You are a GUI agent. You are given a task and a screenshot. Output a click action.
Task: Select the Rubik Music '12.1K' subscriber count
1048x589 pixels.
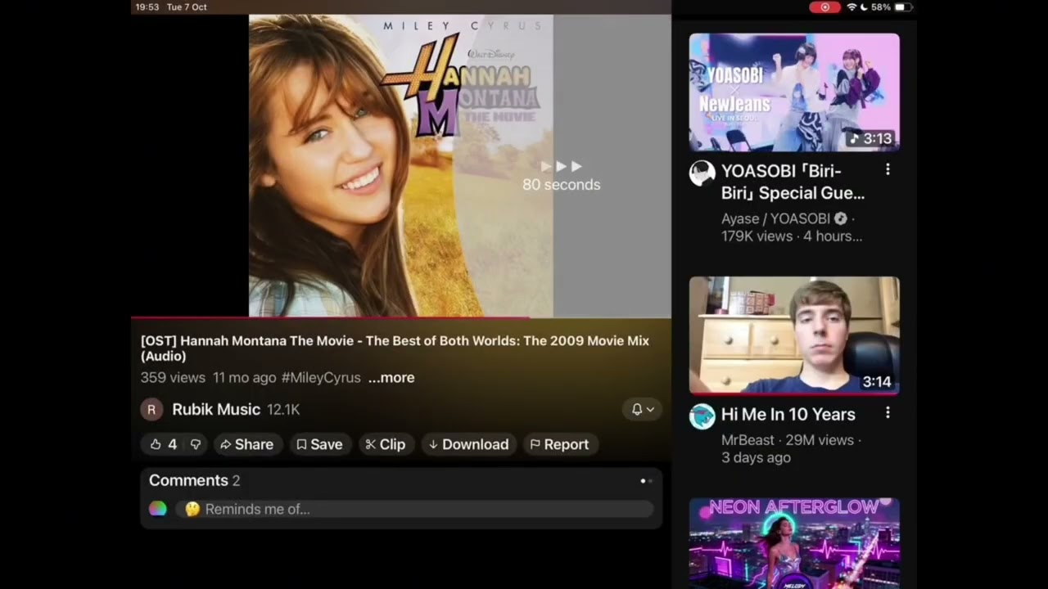coord(283,410)
